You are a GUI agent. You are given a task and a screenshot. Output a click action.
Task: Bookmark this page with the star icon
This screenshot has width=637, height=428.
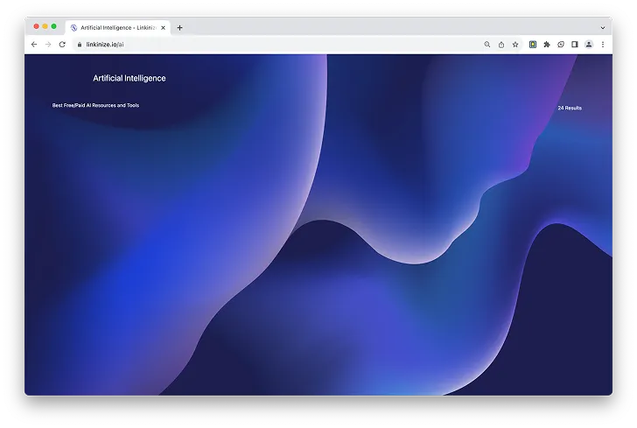515,45
